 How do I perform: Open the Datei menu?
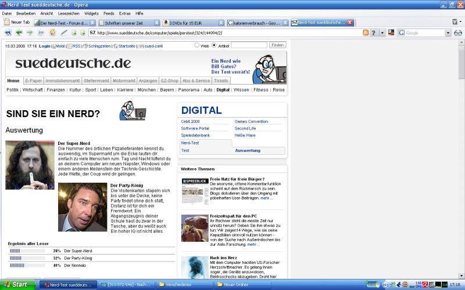click(x=7, y=13)
